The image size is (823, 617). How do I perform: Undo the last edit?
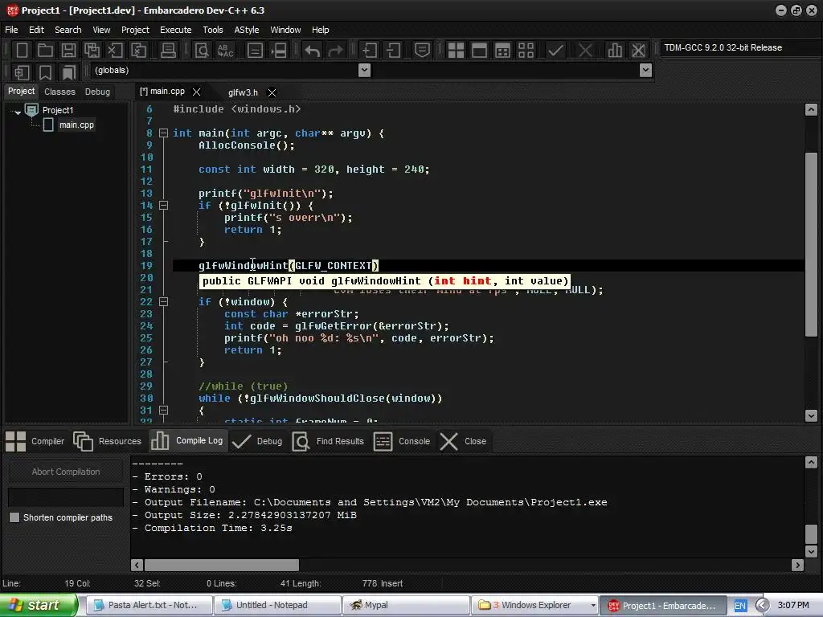point(313,51)
